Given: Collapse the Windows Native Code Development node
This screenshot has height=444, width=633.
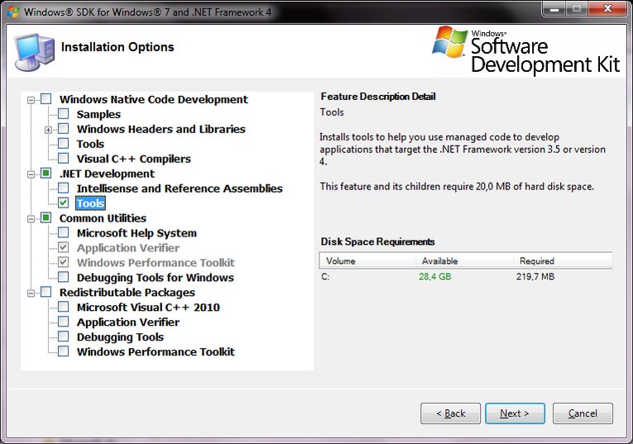Looking at the screenshot, I should pyautogui.click(x=31, y=100).
